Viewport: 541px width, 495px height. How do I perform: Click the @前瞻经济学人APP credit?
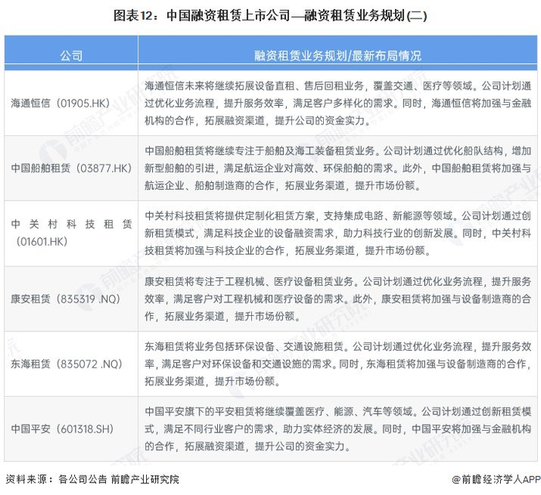496,479
